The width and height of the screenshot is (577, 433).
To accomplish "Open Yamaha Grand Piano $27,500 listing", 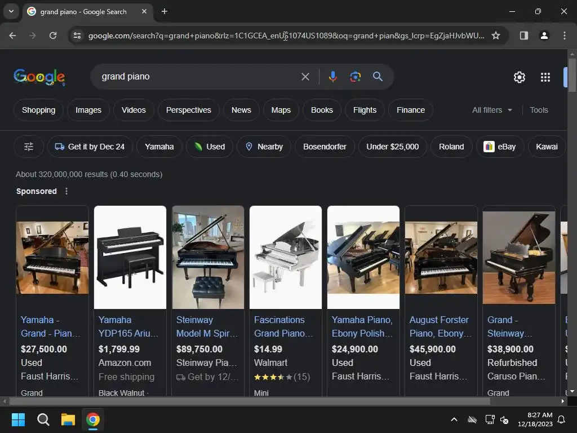I will click(x=50, y=326).
